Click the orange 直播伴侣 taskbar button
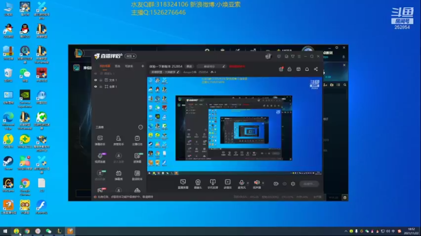Image resolution: width=421 pixels, height=236 pixels. tap(70, 231)
